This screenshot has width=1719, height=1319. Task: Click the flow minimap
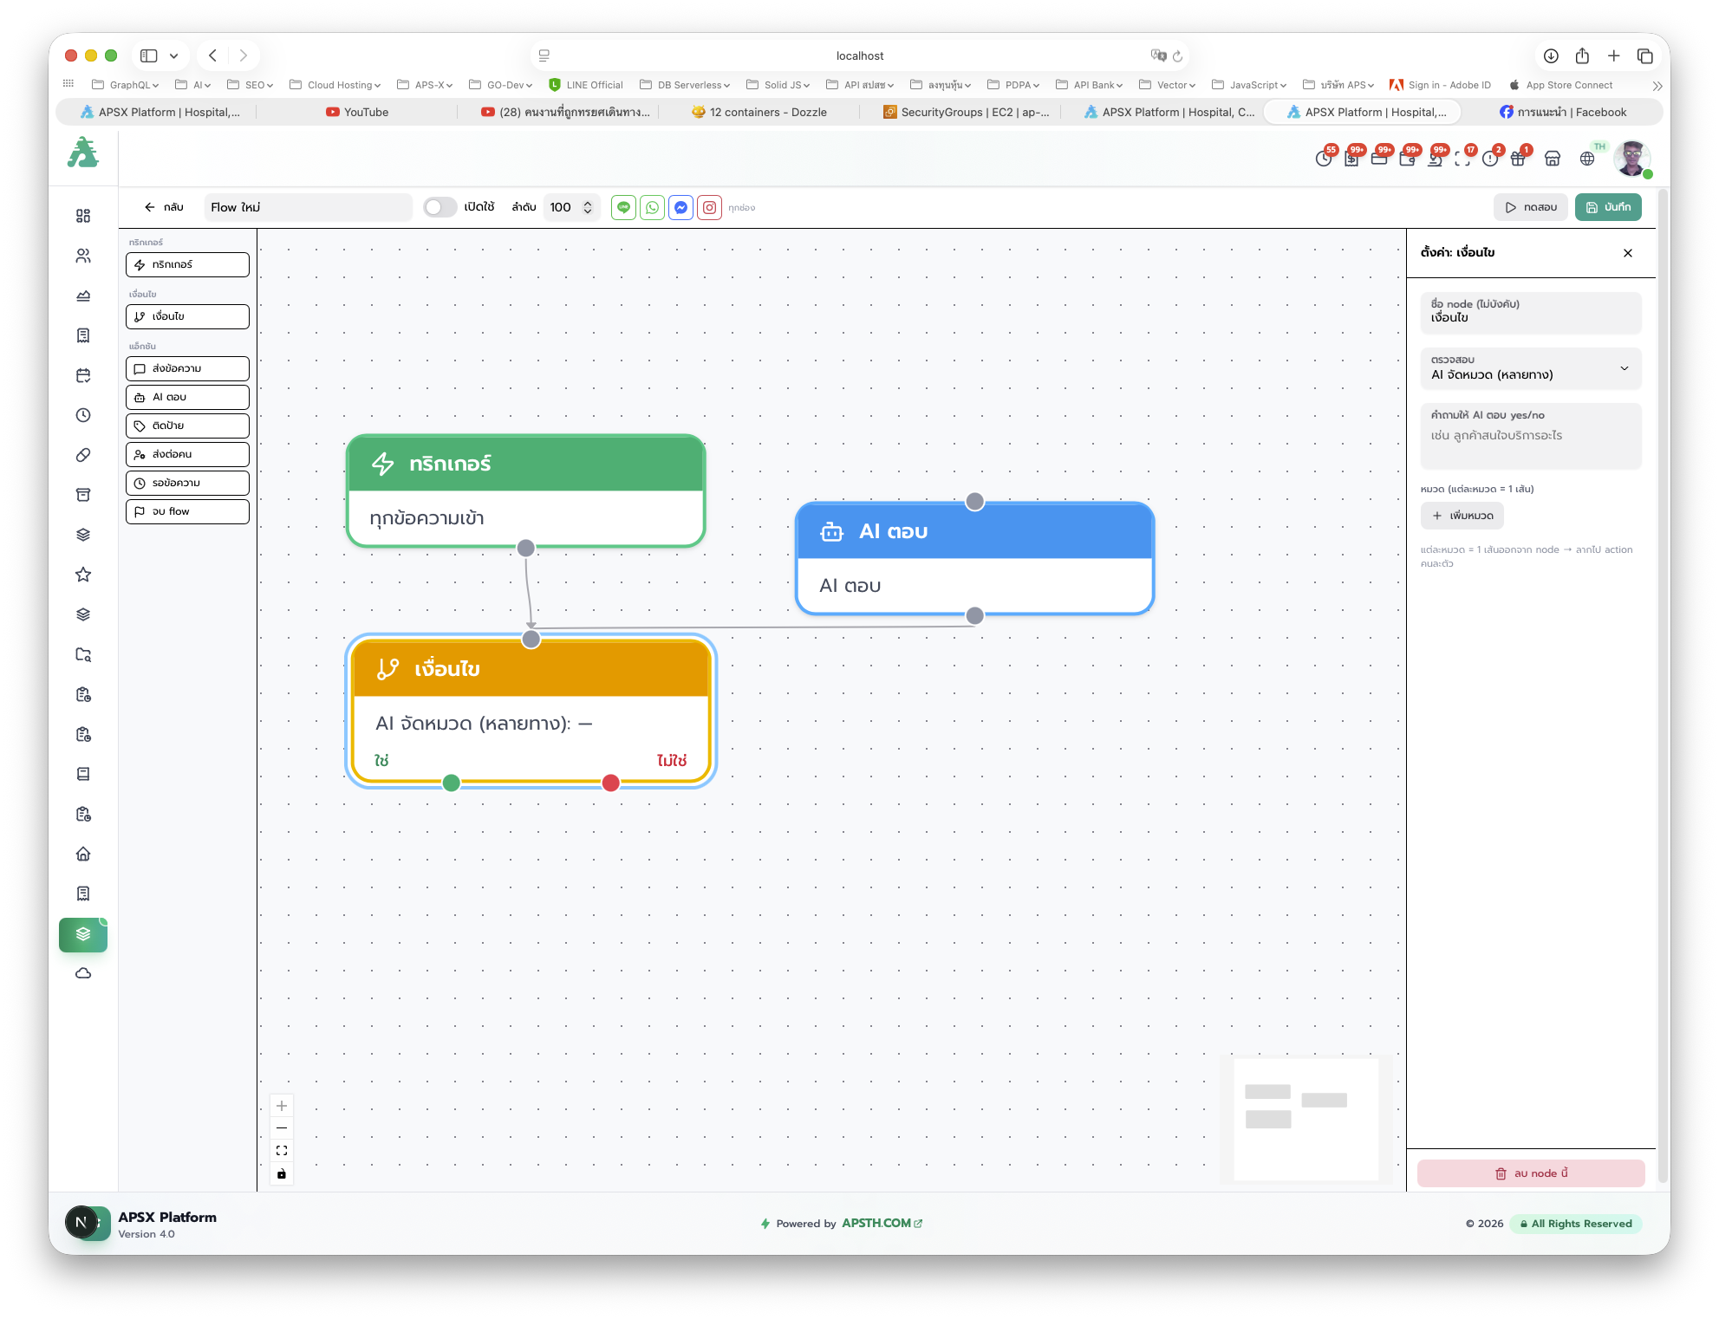(1306, 1119)
